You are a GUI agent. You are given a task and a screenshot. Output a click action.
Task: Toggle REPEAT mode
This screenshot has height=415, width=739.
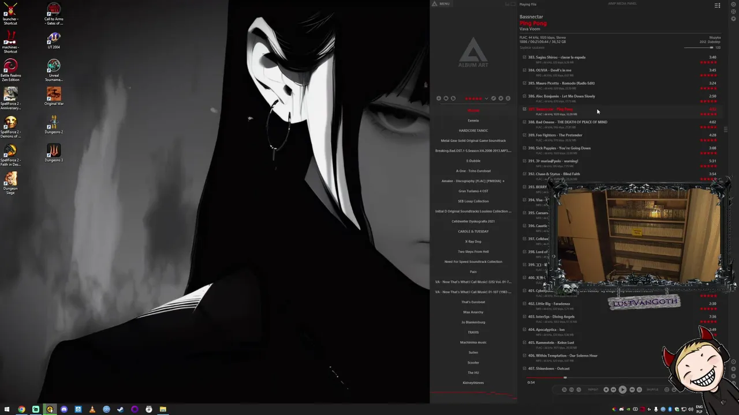click(x=593, y=390)
